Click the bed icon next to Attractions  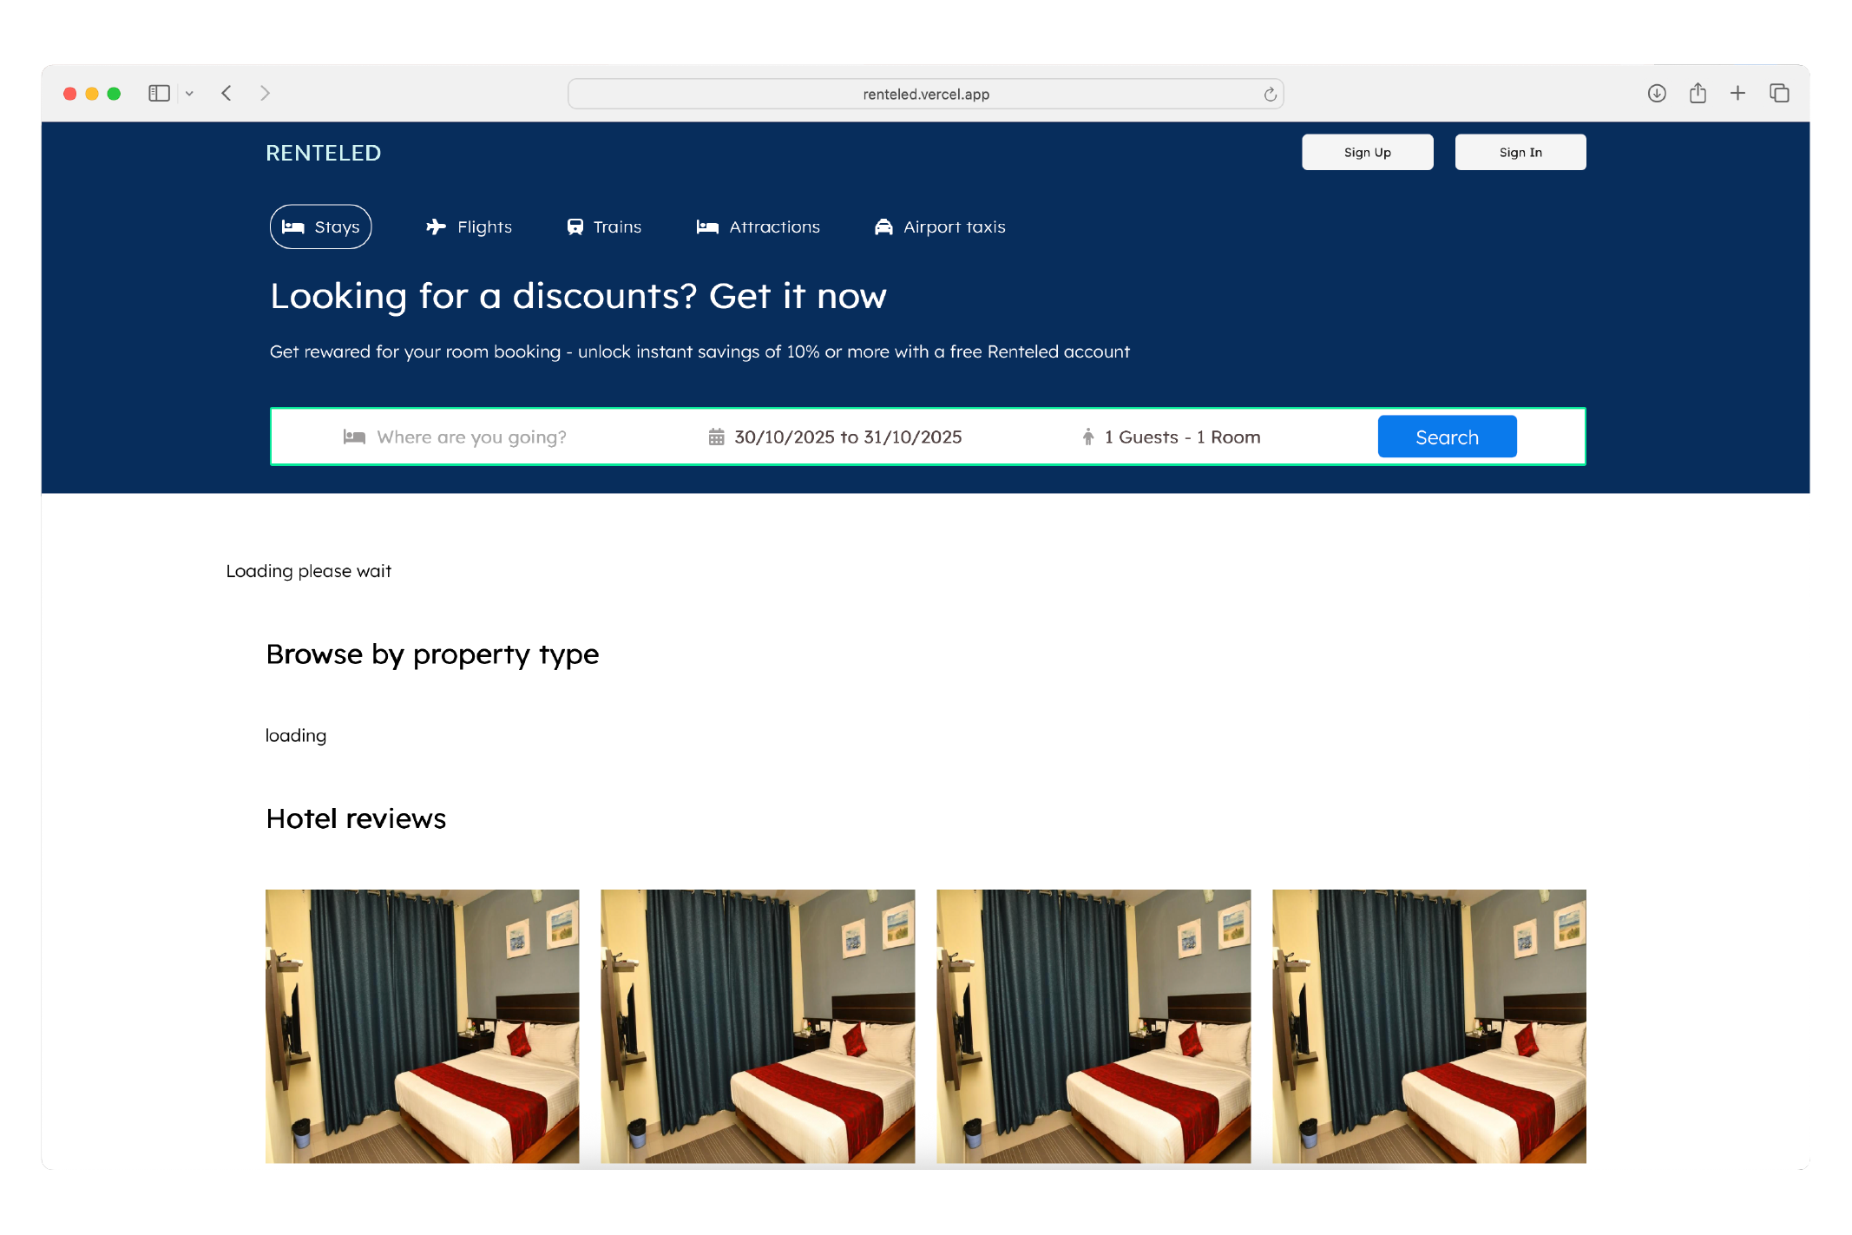(x=707, y=227)
